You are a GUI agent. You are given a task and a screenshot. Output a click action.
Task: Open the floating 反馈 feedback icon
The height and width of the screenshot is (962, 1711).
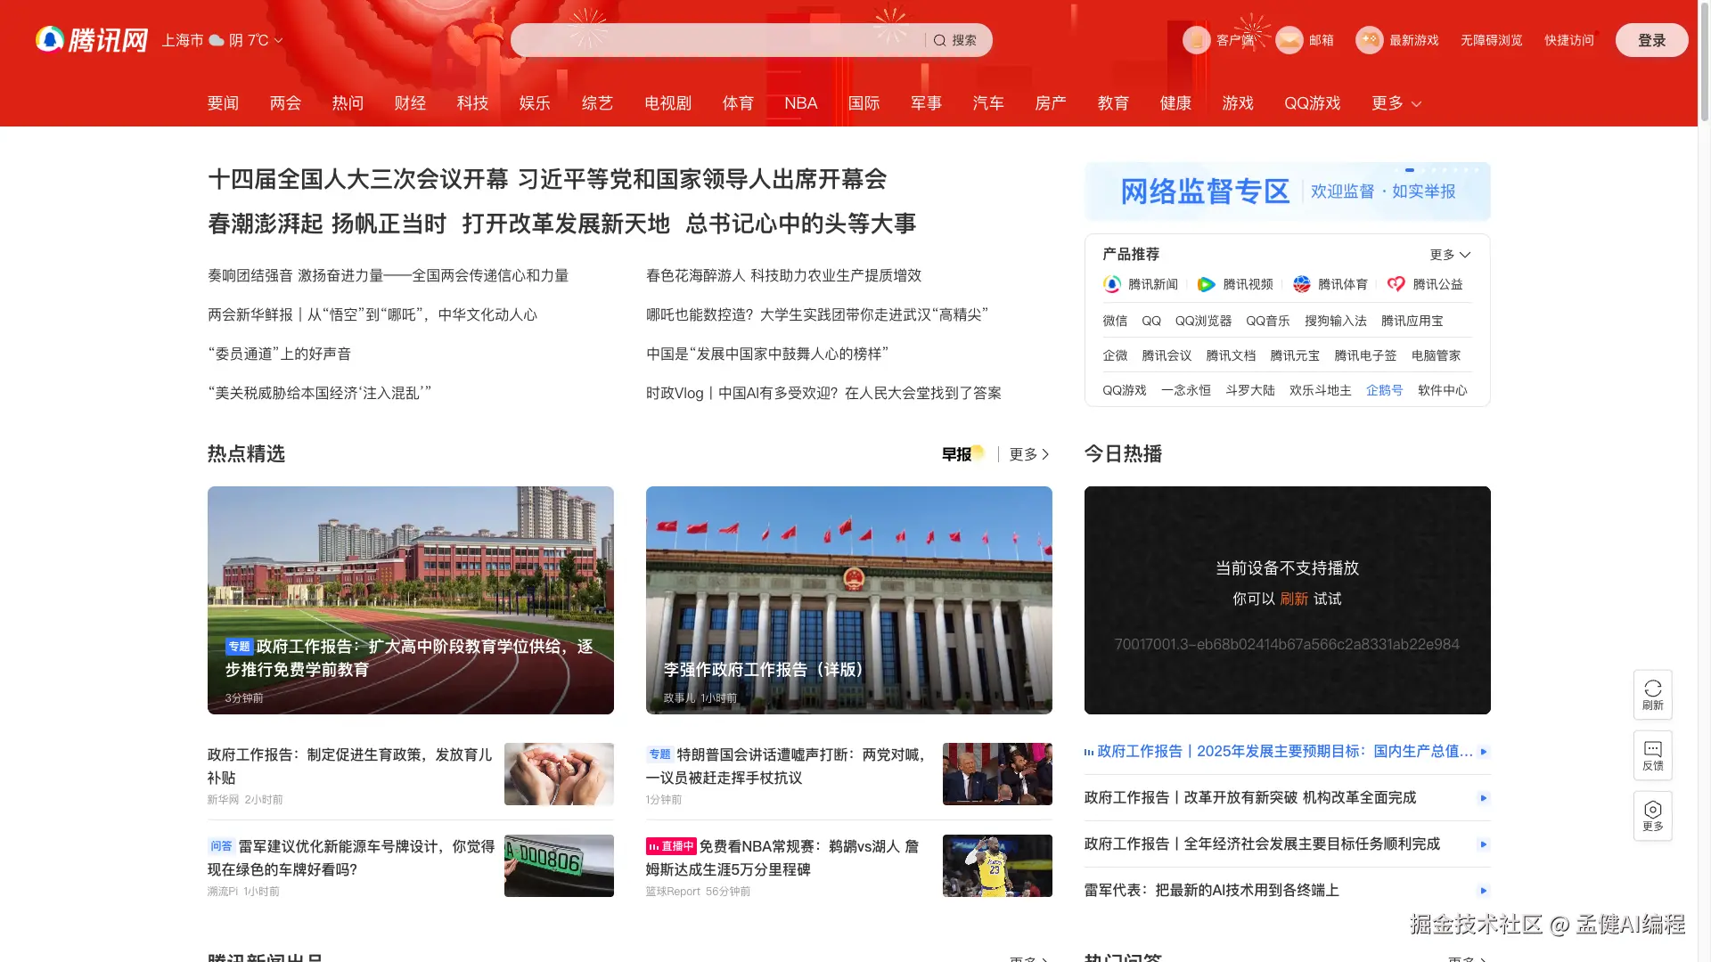pyautogui.click(x=1652, y=749)
